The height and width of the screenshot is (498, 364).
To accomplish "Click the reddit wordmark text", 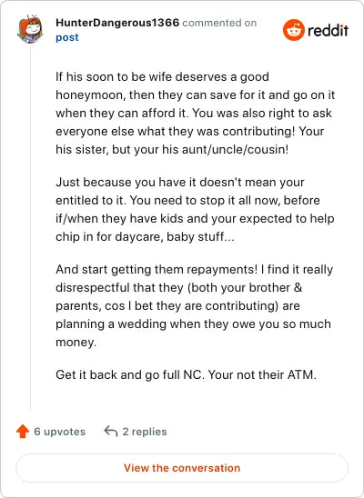I will [x=328, y=30].
